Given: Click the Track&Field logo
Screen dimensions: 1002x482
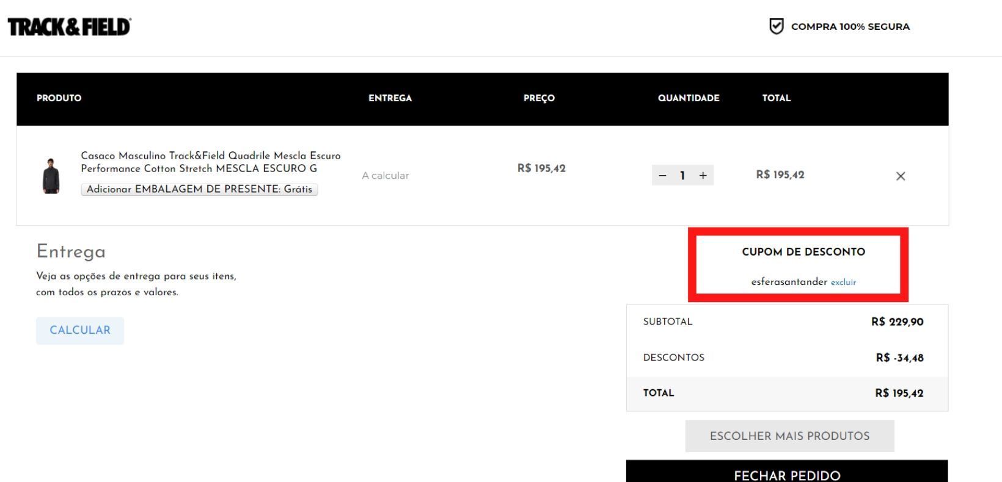Looking at the screenshot, I should tap(69, 27).
